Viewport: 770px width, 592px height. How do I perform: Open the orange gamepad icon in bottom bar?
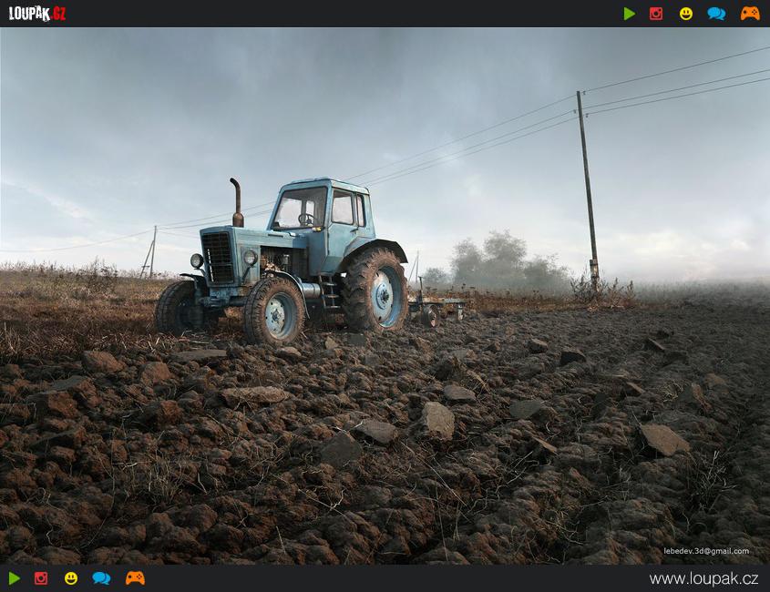(135, 578)
